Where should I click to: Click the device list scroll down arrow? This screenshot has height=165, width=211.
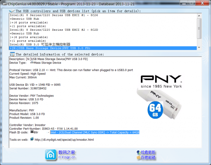point(199,47)
